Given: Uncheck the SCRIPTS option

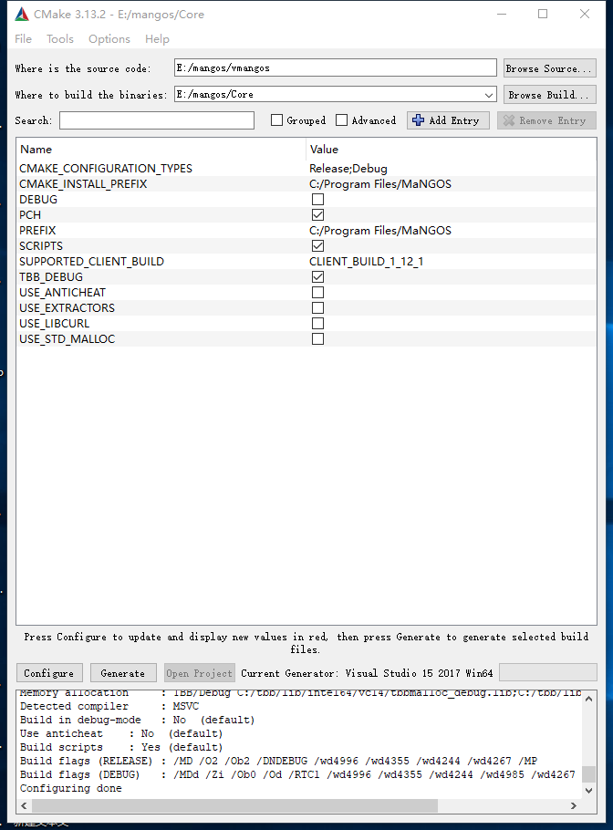Looking at the screenshot, I should coord(317,246).
